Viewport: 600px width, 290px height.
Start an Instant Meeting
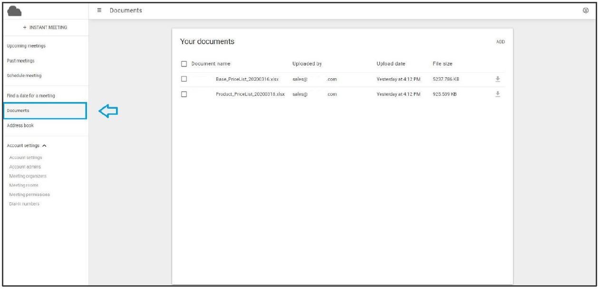(45, 28)
